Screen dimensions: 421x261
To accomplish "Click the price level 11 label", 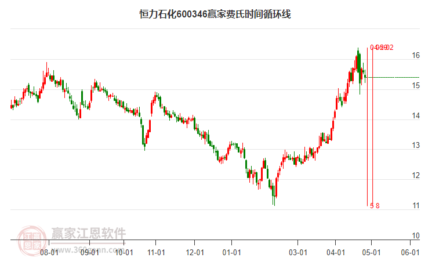I will [x=415, y=206].
